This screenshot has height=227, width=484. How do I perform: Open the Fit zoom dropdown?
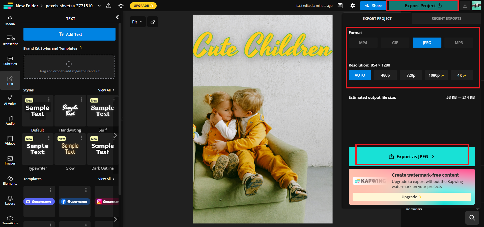[137, 22]
